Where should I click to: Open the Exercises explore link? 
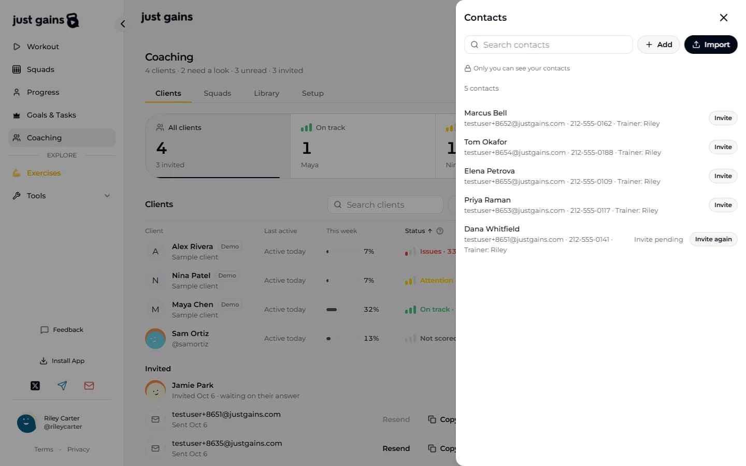[62, 173]
